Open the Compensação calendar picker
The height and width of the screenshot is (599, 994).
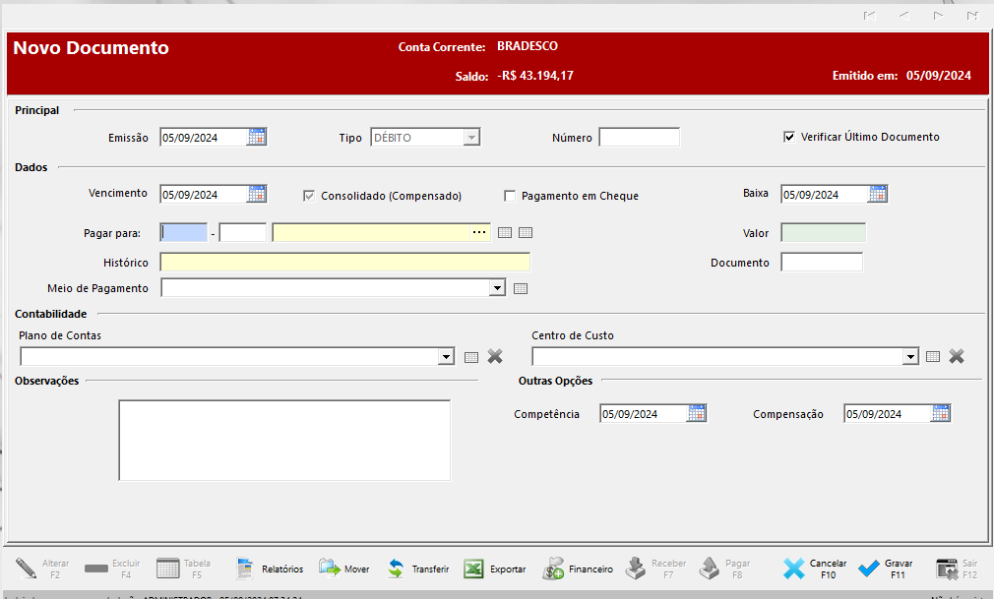pyautogui.click(x=941, y=413)
